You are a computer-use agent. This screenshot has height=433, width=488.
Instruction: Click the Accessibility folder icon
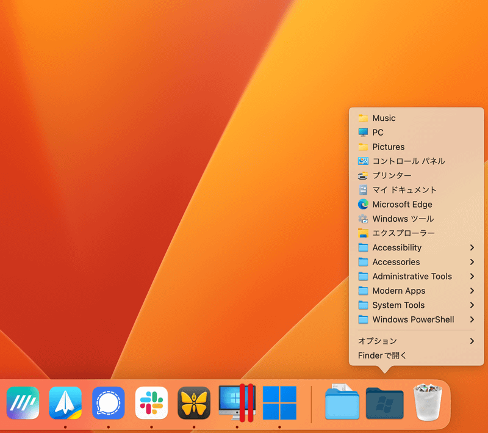pos(363,248)
